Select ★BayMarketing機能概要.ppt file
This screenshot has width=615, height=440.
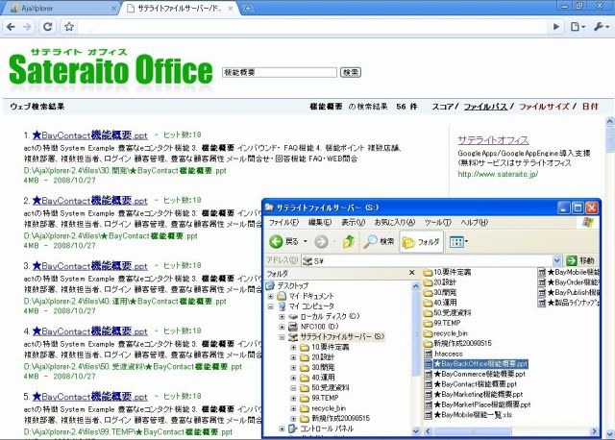(474, 395)
